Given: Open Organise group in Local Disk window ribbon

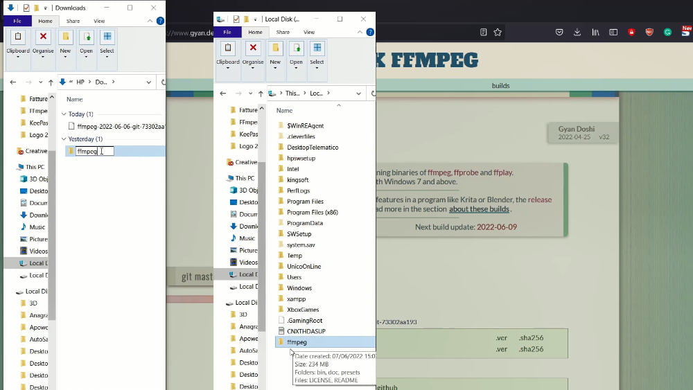Looking at the screenshot, I should [253, 55].
